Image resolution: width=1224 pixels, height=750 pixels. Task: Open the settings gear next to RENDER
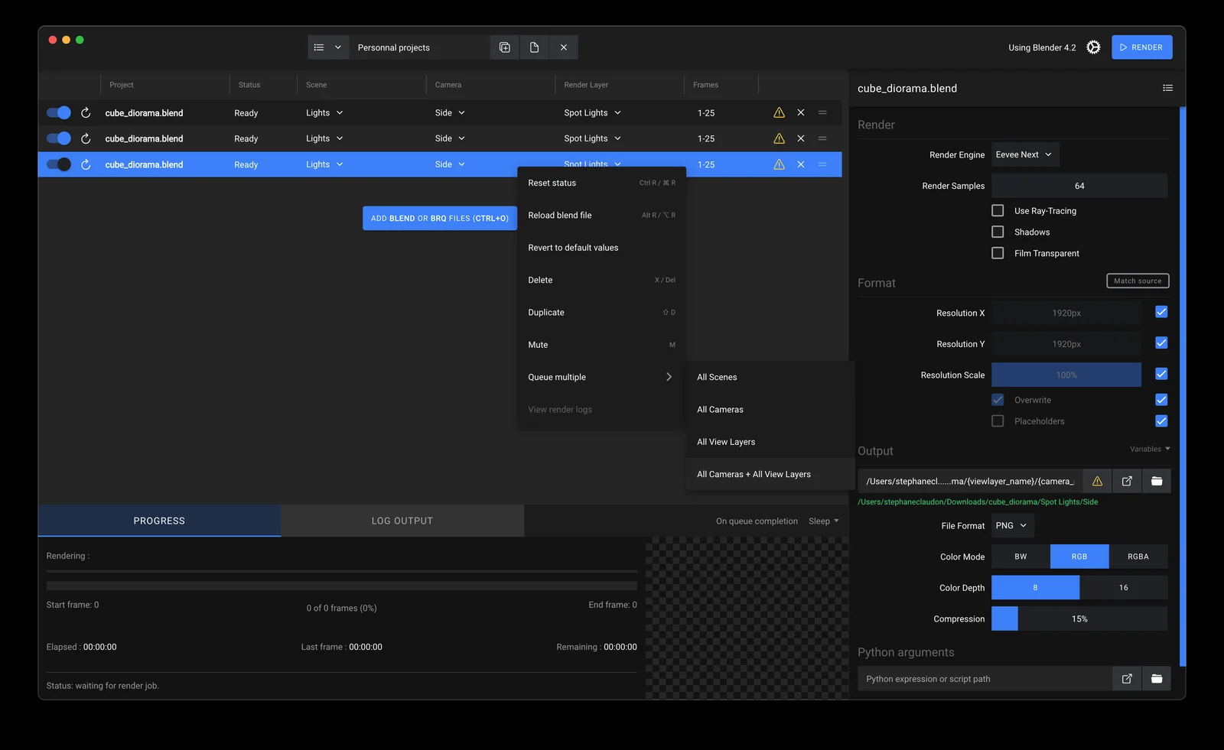click(1092, 47)
